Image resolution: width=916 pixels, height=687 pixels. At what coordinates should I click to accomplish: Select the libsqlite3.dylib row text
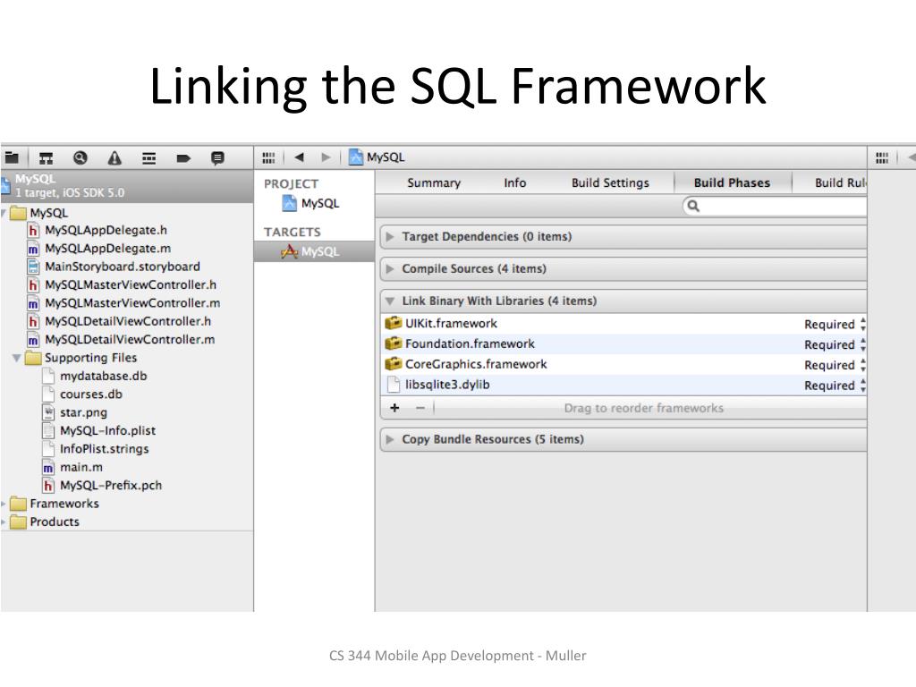coord(447,385)
